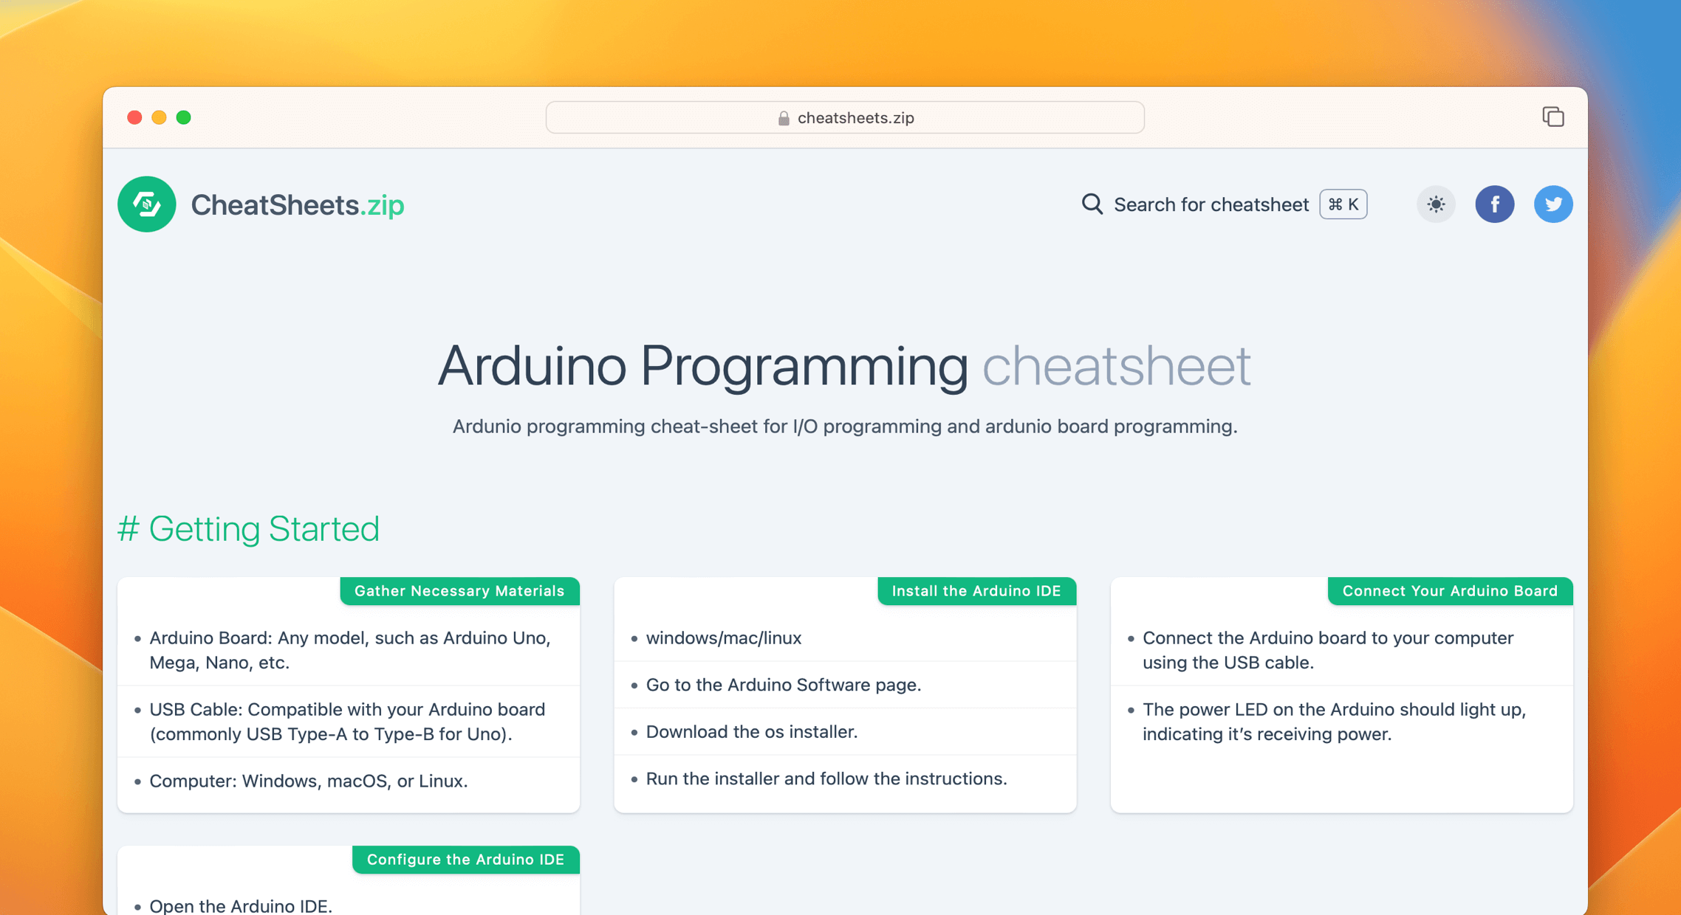
Task: Click the padlock icon in the address bar
Action: pyautogui.click(x=782, y=117)
